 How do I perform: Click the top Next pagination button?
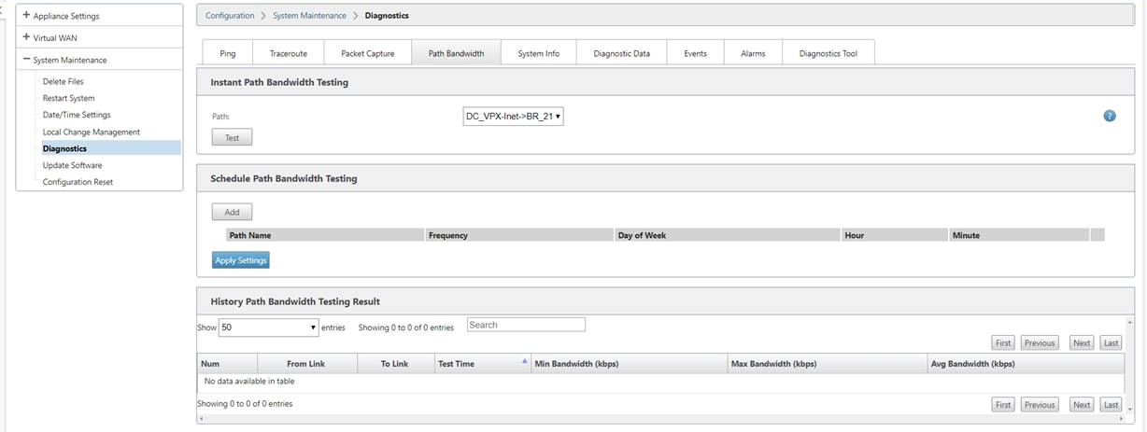point(1082,342)
